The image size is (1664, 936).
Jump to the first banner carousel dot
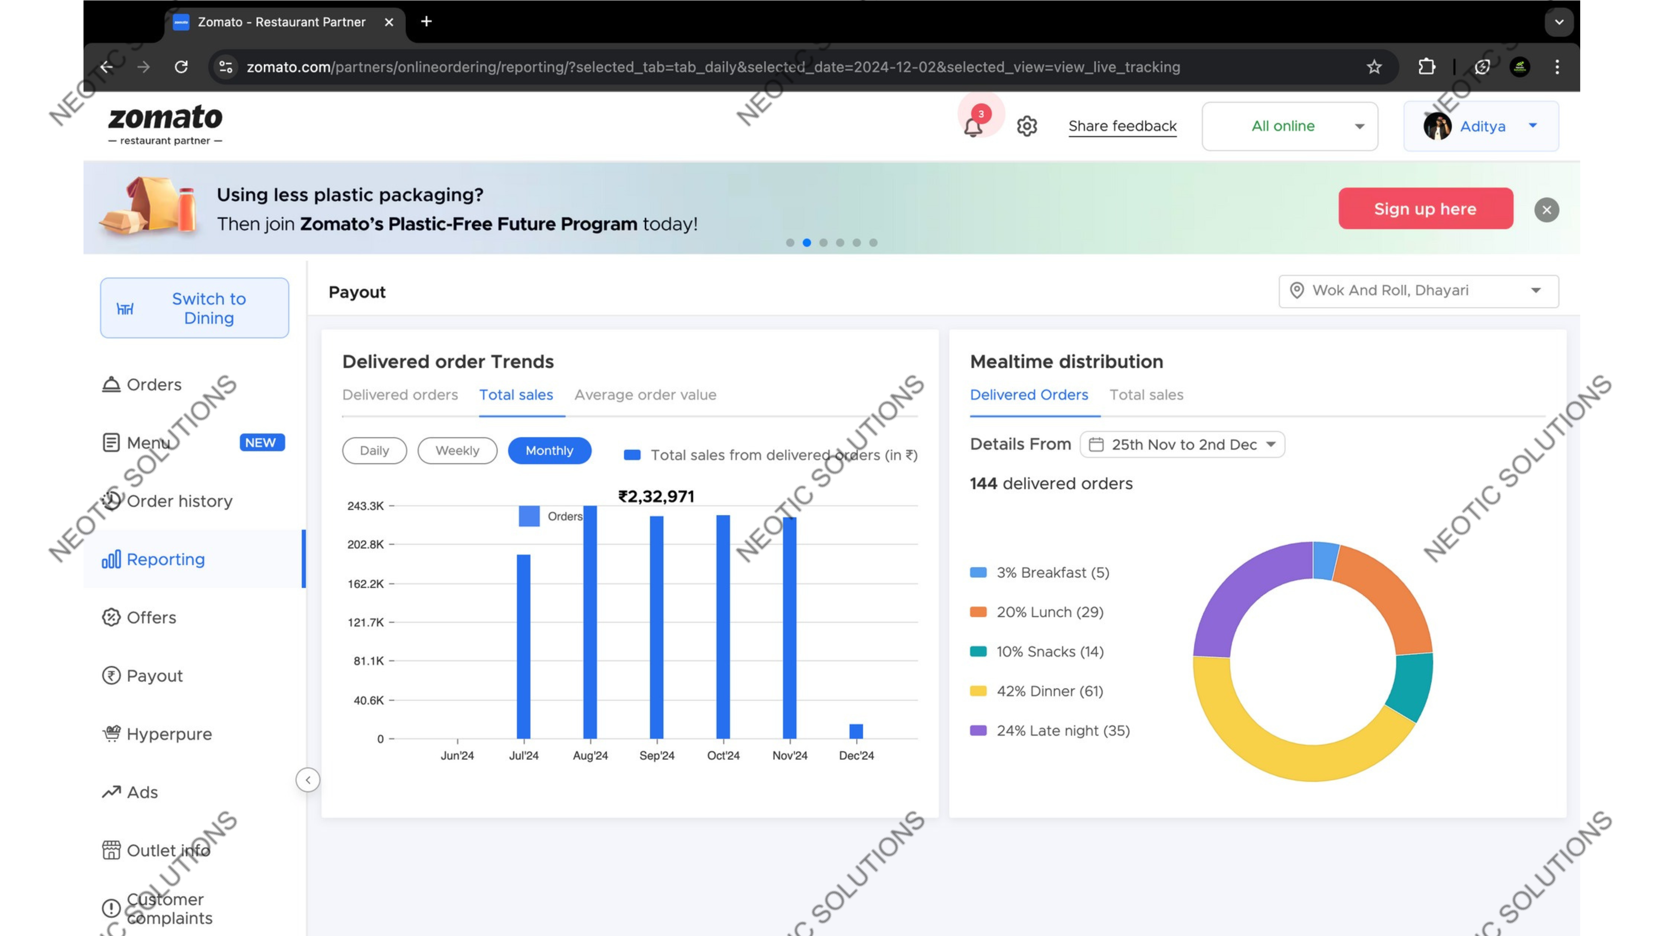coord(790,243)
